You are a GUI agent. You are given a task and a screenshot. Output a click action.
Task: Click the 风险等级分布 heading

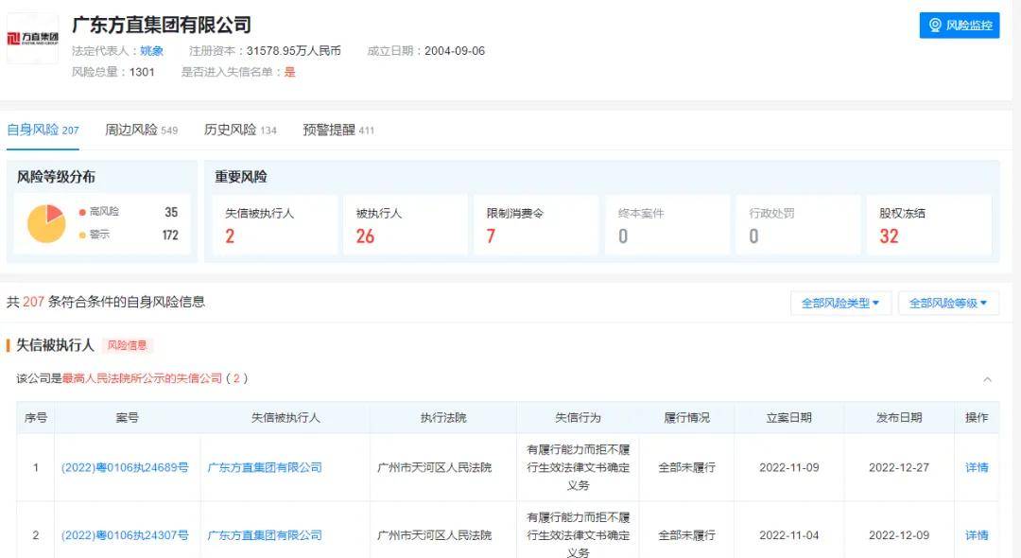point(56,177)
